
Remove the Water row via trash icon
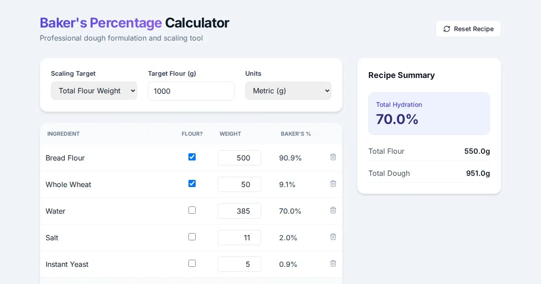pos(333,211)
